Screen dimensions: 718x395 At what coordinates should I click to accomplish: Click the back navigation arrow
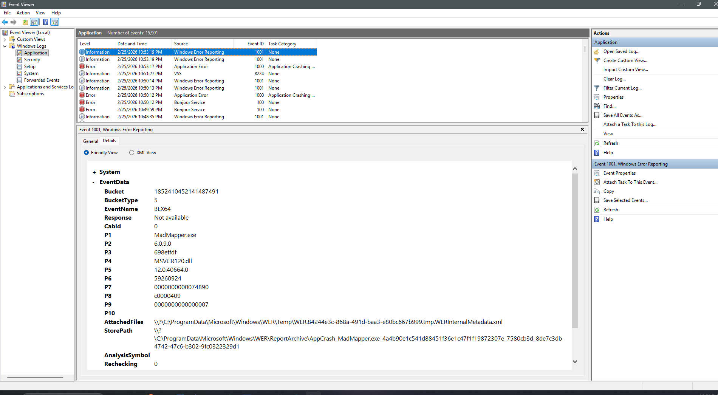coord(5,22)
